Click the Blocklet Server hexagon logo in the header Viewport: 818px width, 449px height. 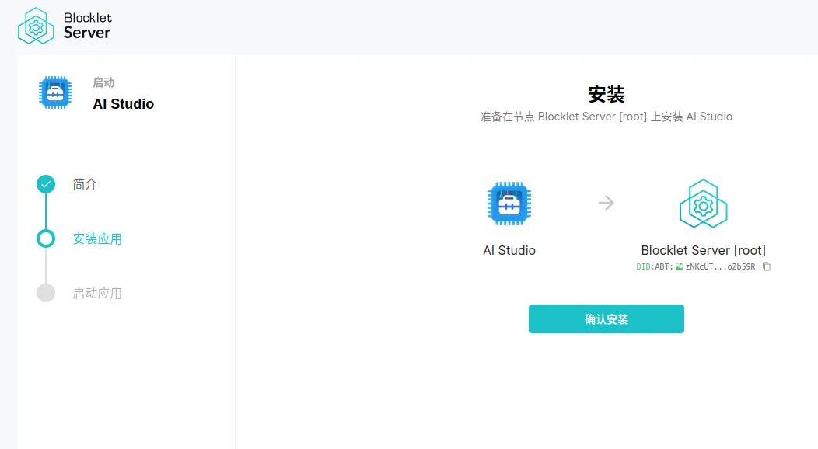coord(36,26)
